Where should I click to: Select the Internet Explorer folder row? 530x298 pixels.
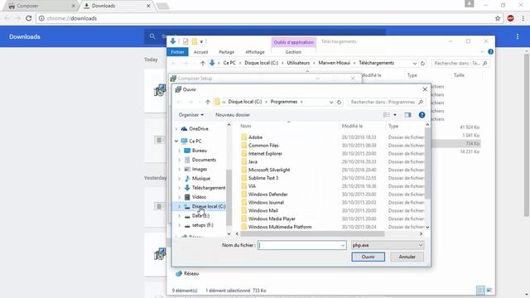tap(333, 153)
